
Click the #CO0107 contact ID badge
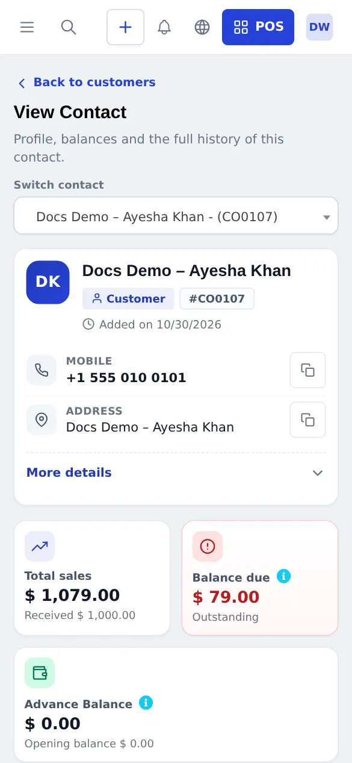(x=217, y=298)
